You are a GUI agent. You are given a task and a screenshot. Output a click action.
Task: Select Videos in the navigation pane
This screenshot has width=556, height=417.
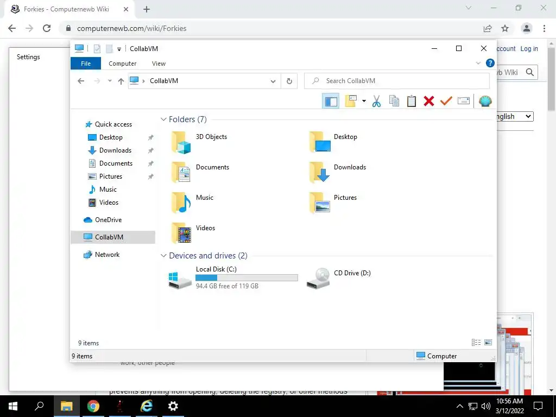(x=109, y=203)
